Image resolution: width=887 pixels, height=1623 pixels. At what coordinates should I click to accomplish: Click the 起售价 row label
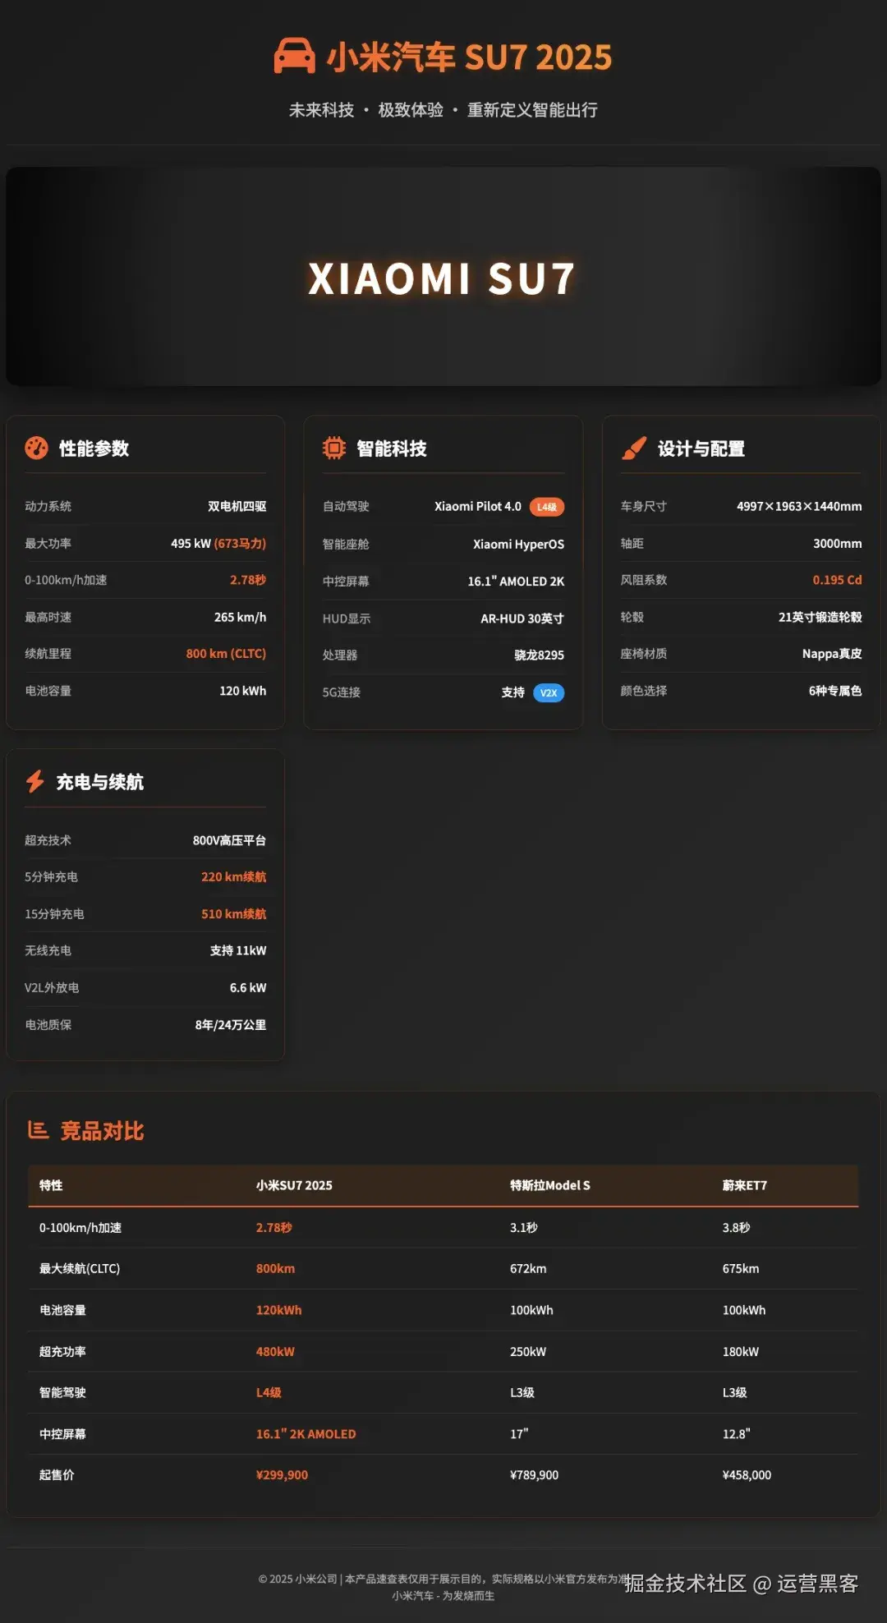(57, 1475)
